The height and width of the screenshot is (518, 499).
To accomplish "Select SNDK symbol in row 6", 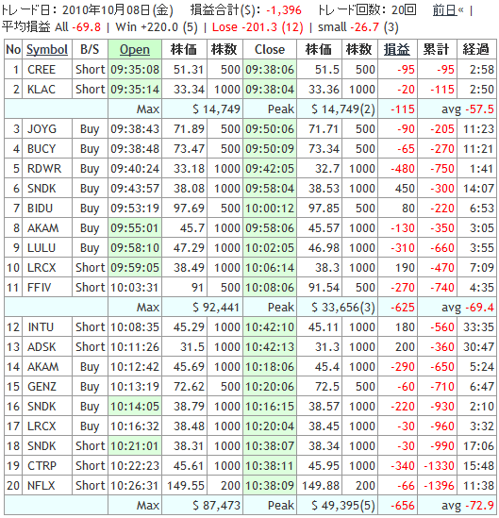I will [42, 189].
